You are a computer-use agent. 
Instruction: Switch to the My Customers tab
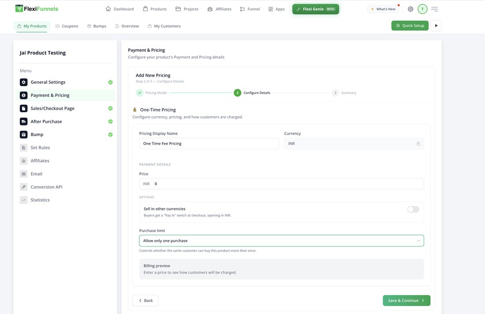(164, 26)
